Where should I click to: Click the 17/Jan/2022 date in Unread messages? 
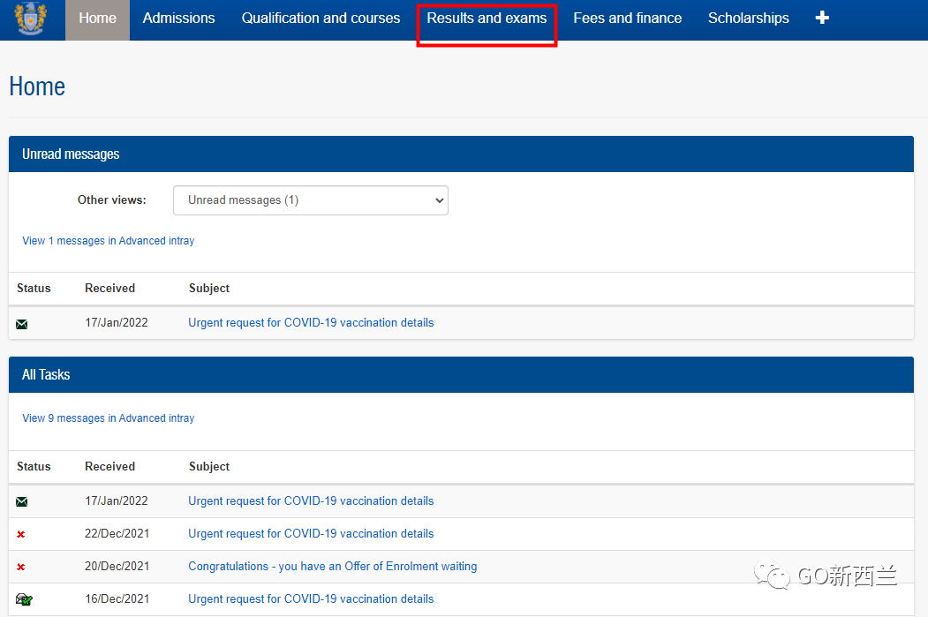[117, 322]
